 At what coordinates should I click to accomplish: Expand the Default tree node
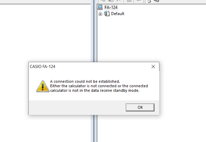point(100,14)
